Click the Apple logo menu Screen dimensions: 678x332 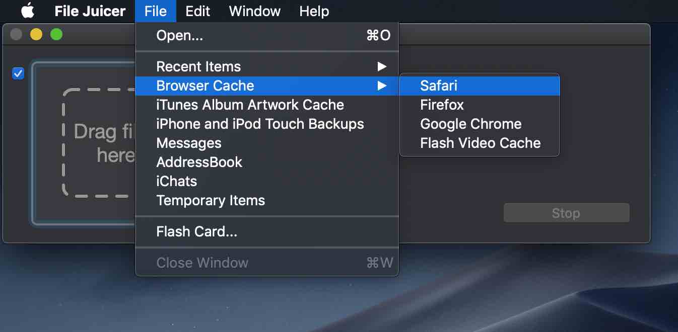(27, 11)
